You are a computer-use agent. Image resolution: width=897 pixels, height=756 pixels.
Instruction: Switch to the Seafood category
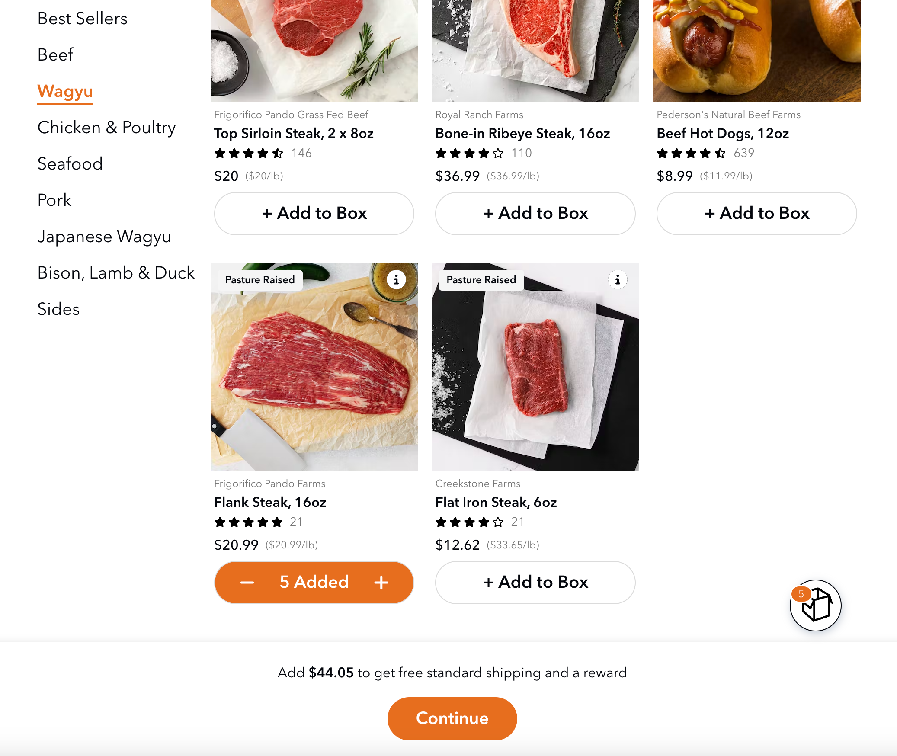click(x=70, y=163)
